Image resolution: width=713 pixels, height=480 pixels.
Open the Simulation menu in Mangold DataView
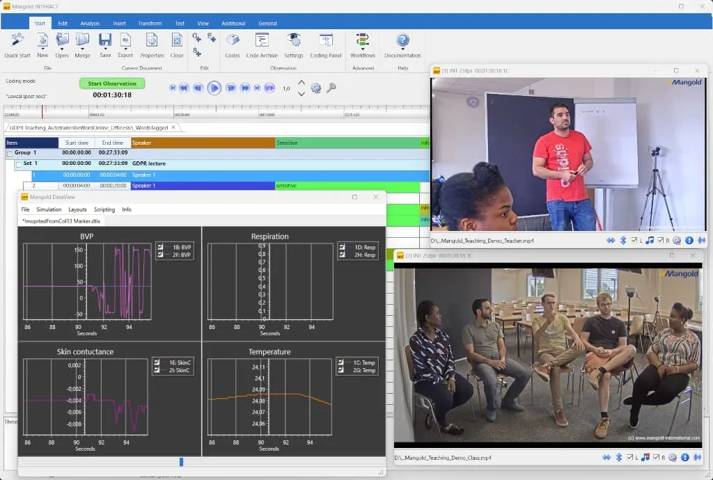click(x=49, y=209)
